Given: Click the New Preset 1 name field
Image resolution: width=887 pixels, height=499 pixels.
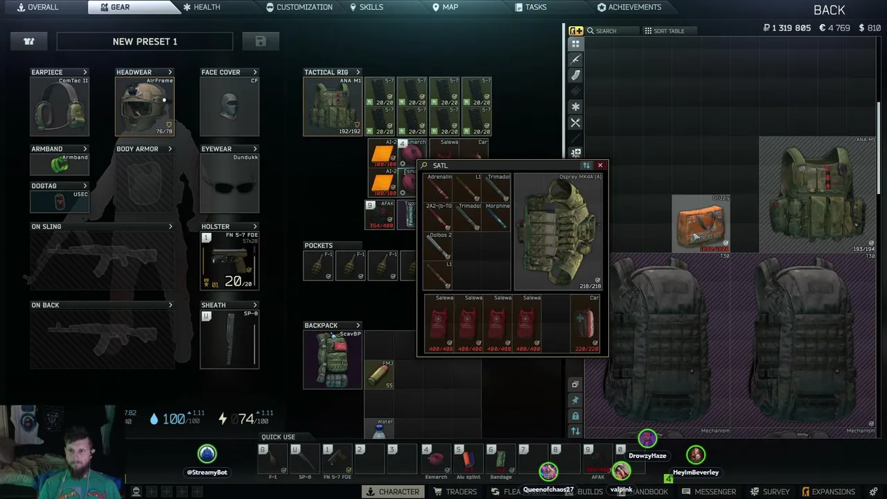Looking at the screenshot, I should (145, 42).
